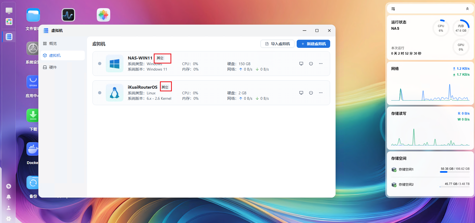The width and height of the screenshot is (475, 223).
Task: Click the Windows logo of NAS-WIN11
Action: coord(115,64)
